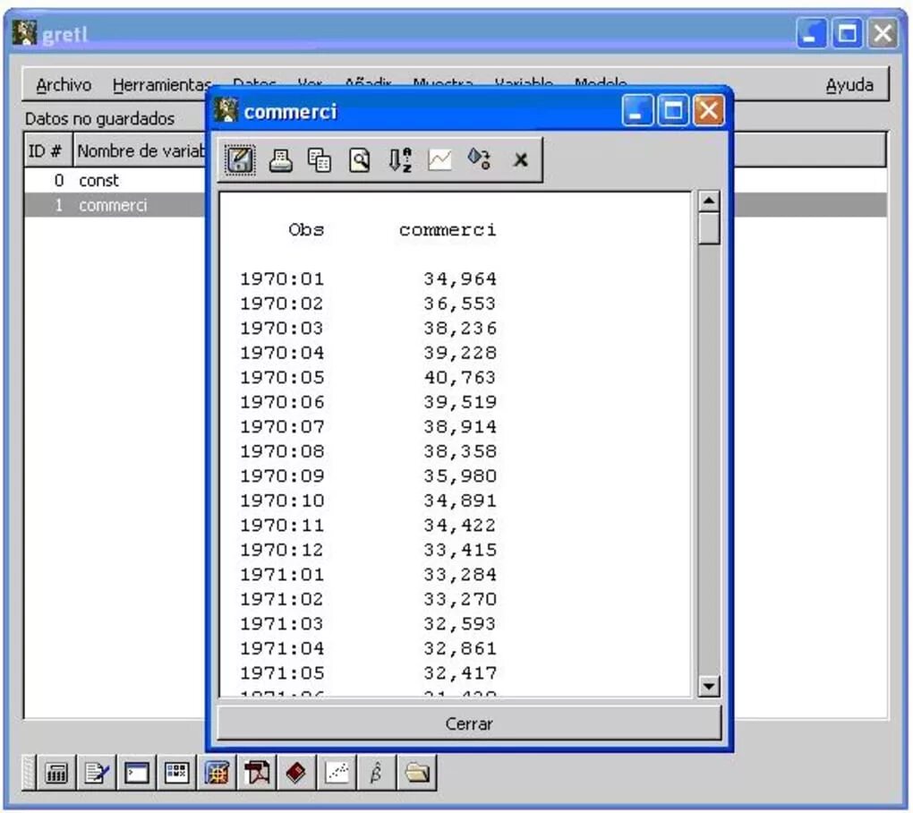The width and height of the screenshot is (913, 813).
Task: Click the value 33,270
Action: tap(460, 599)
